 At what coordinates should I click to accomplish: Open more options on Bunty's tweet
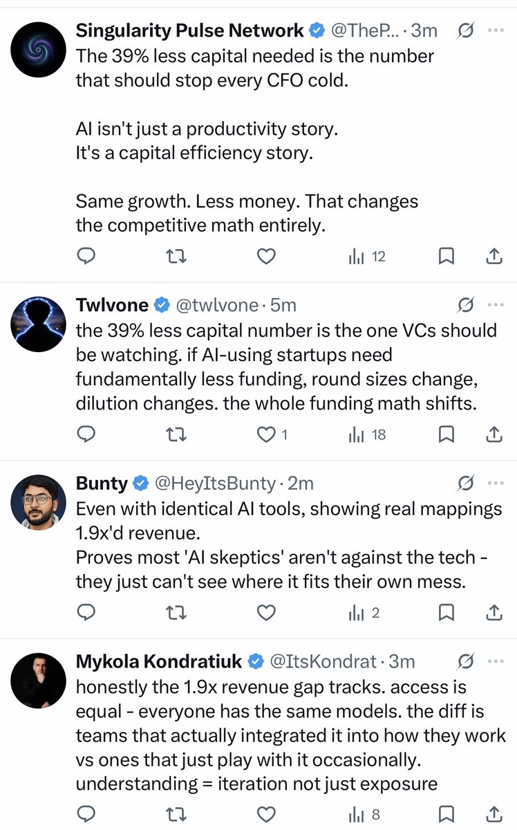(496, 482)
